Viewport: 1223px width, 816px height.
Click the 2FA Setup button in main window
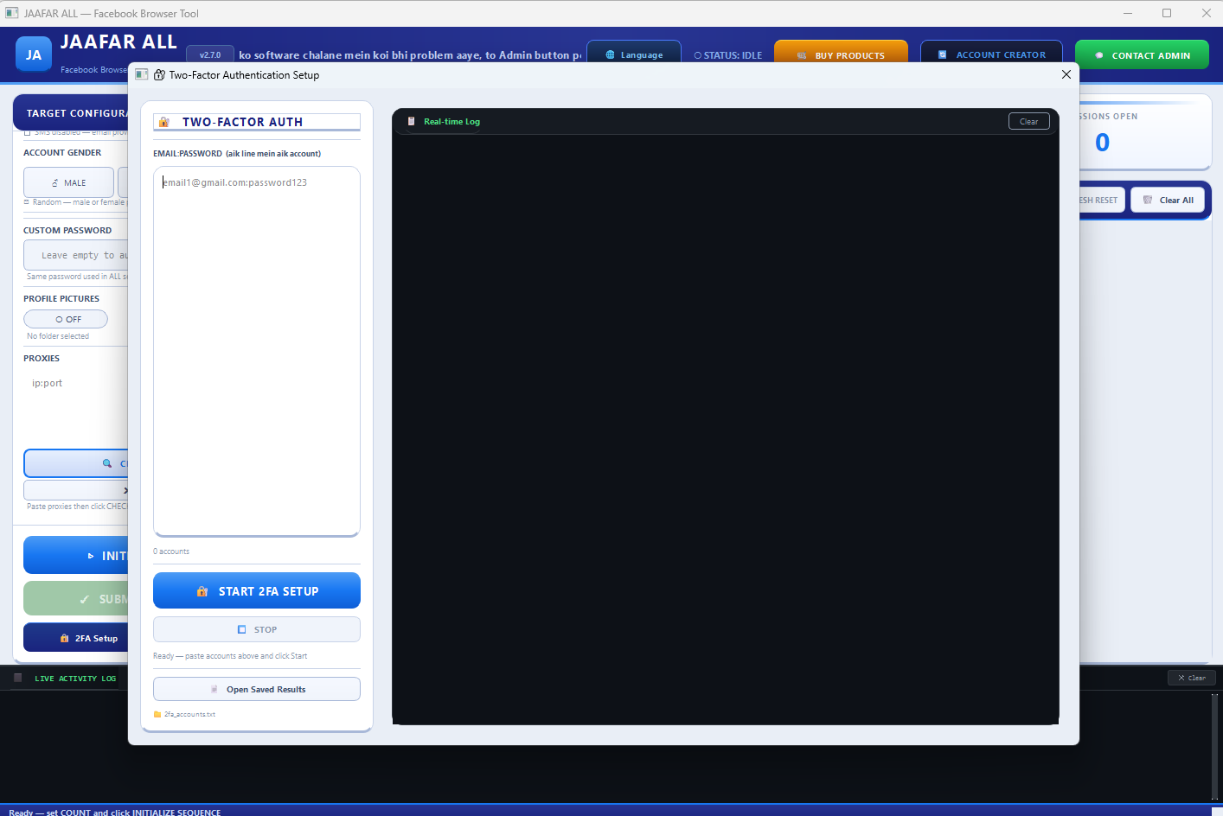[76, 638]
